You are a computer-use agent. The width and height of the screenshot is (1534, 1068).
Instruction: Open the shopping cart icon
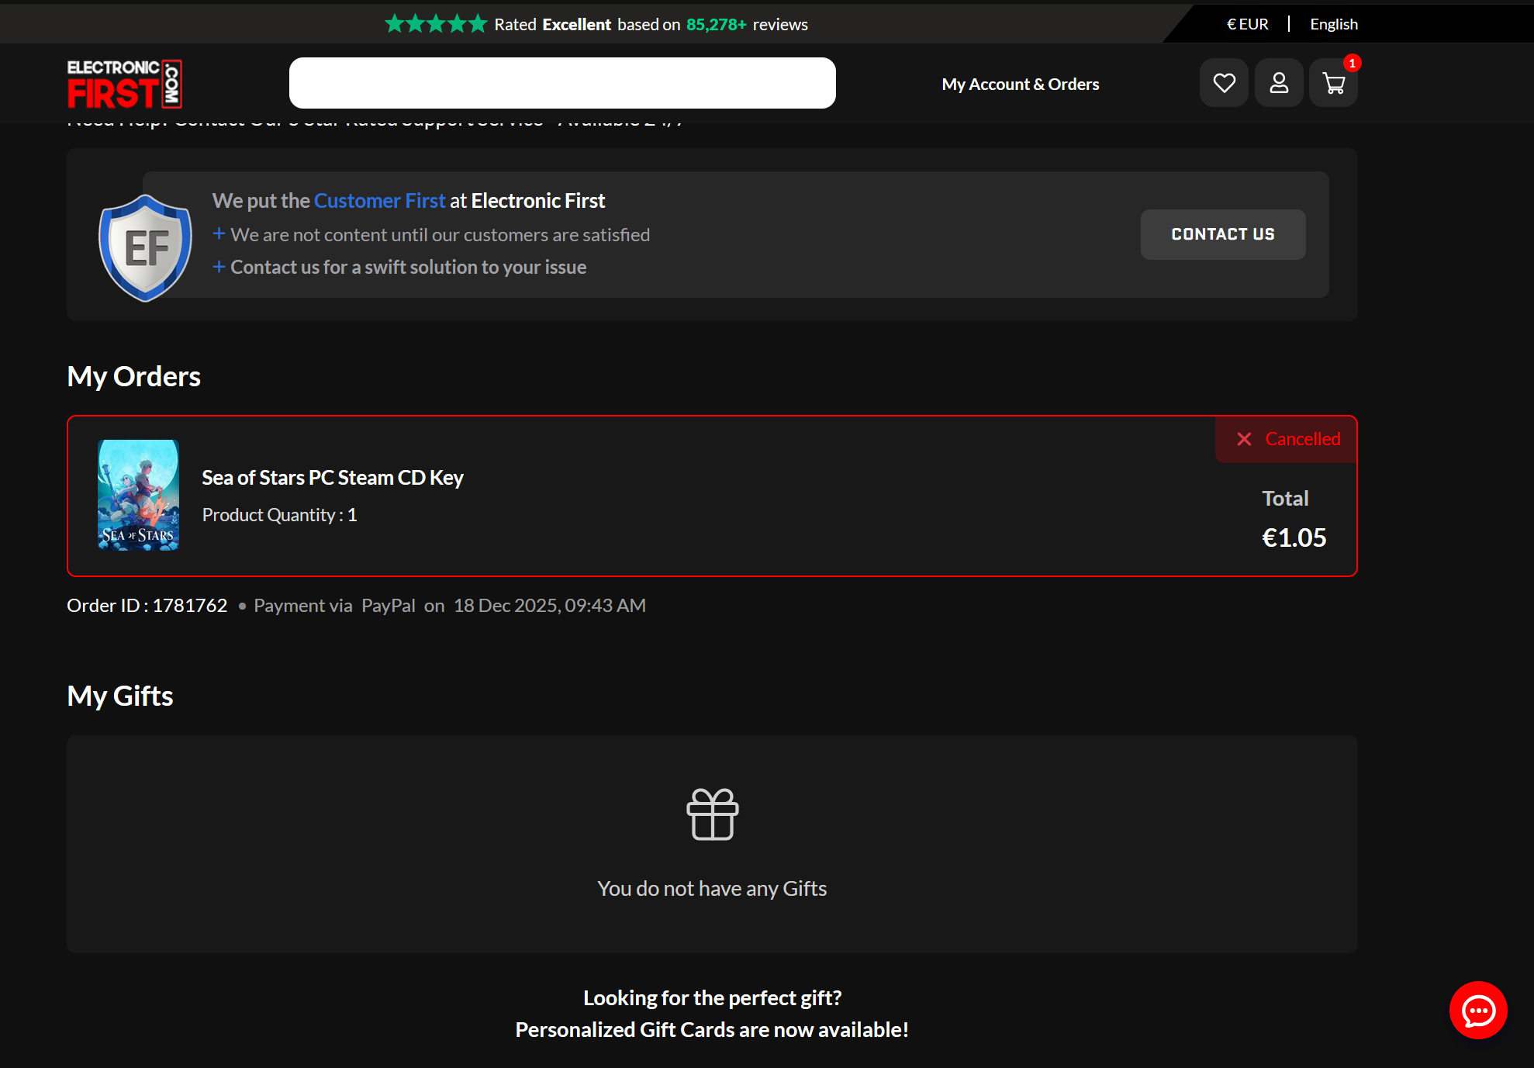click(x=1333, y=83)
